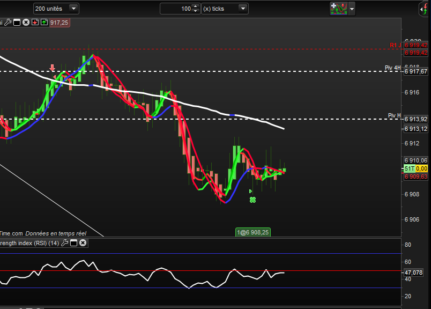Click the red 6 909,63 price label
Screen dimensions: 431x309
pos(416,176)
